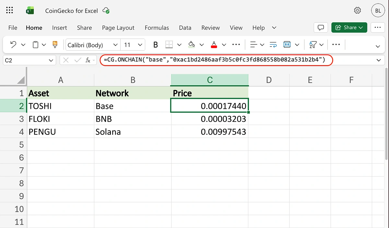Open the File menu
Image resolution: width=389 pixels, height=228 pixels.
point(13,28)
